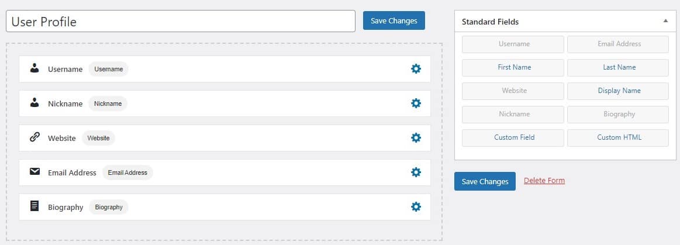Click the Delete Form link
680x245 pixels.
(x=544, y=181)
